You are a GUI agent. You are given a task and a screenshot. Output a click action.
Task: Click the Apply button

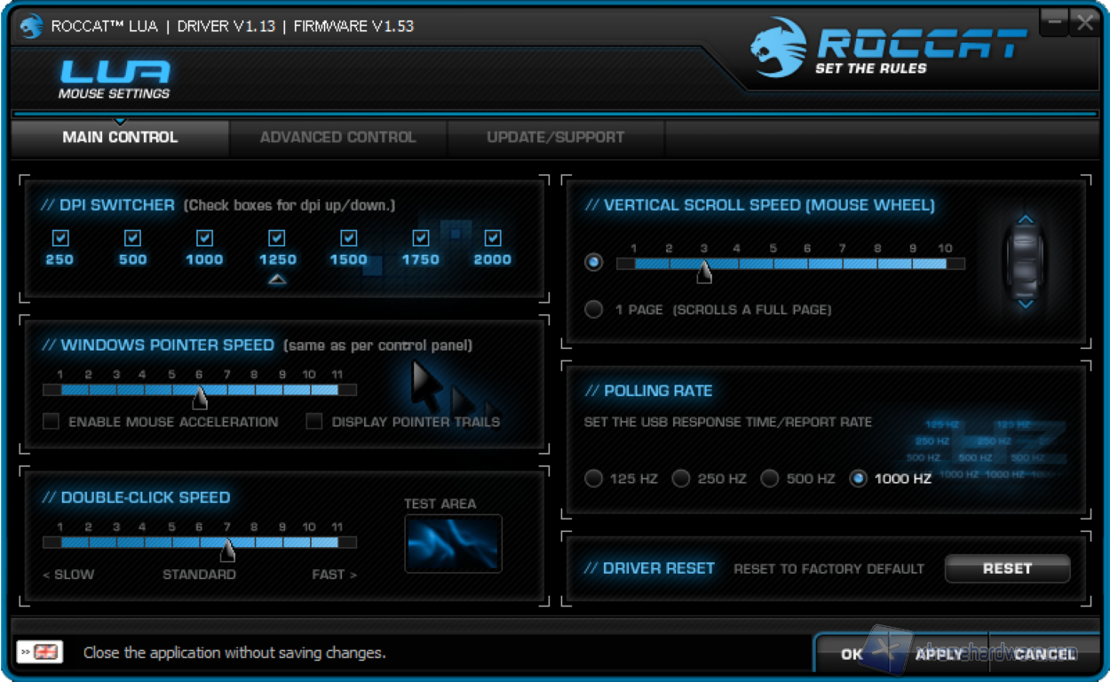tap(939, 654)
